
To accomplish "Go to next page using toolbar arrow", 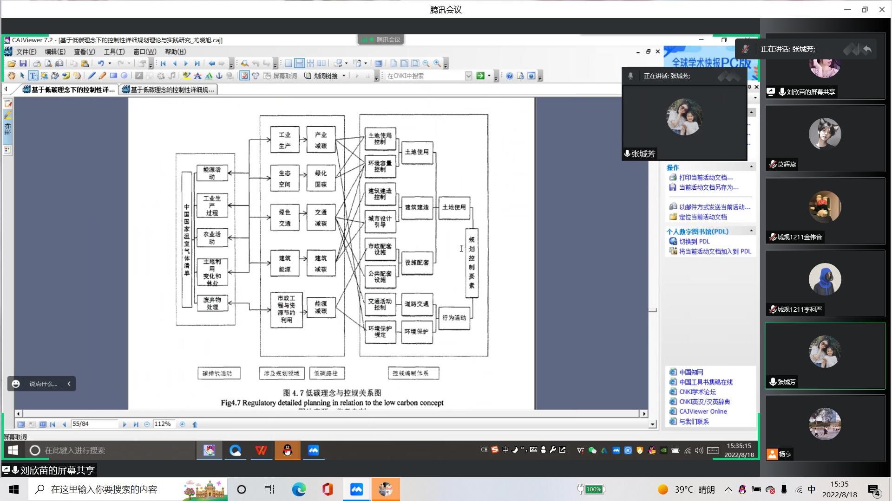I will click(186, 64).
